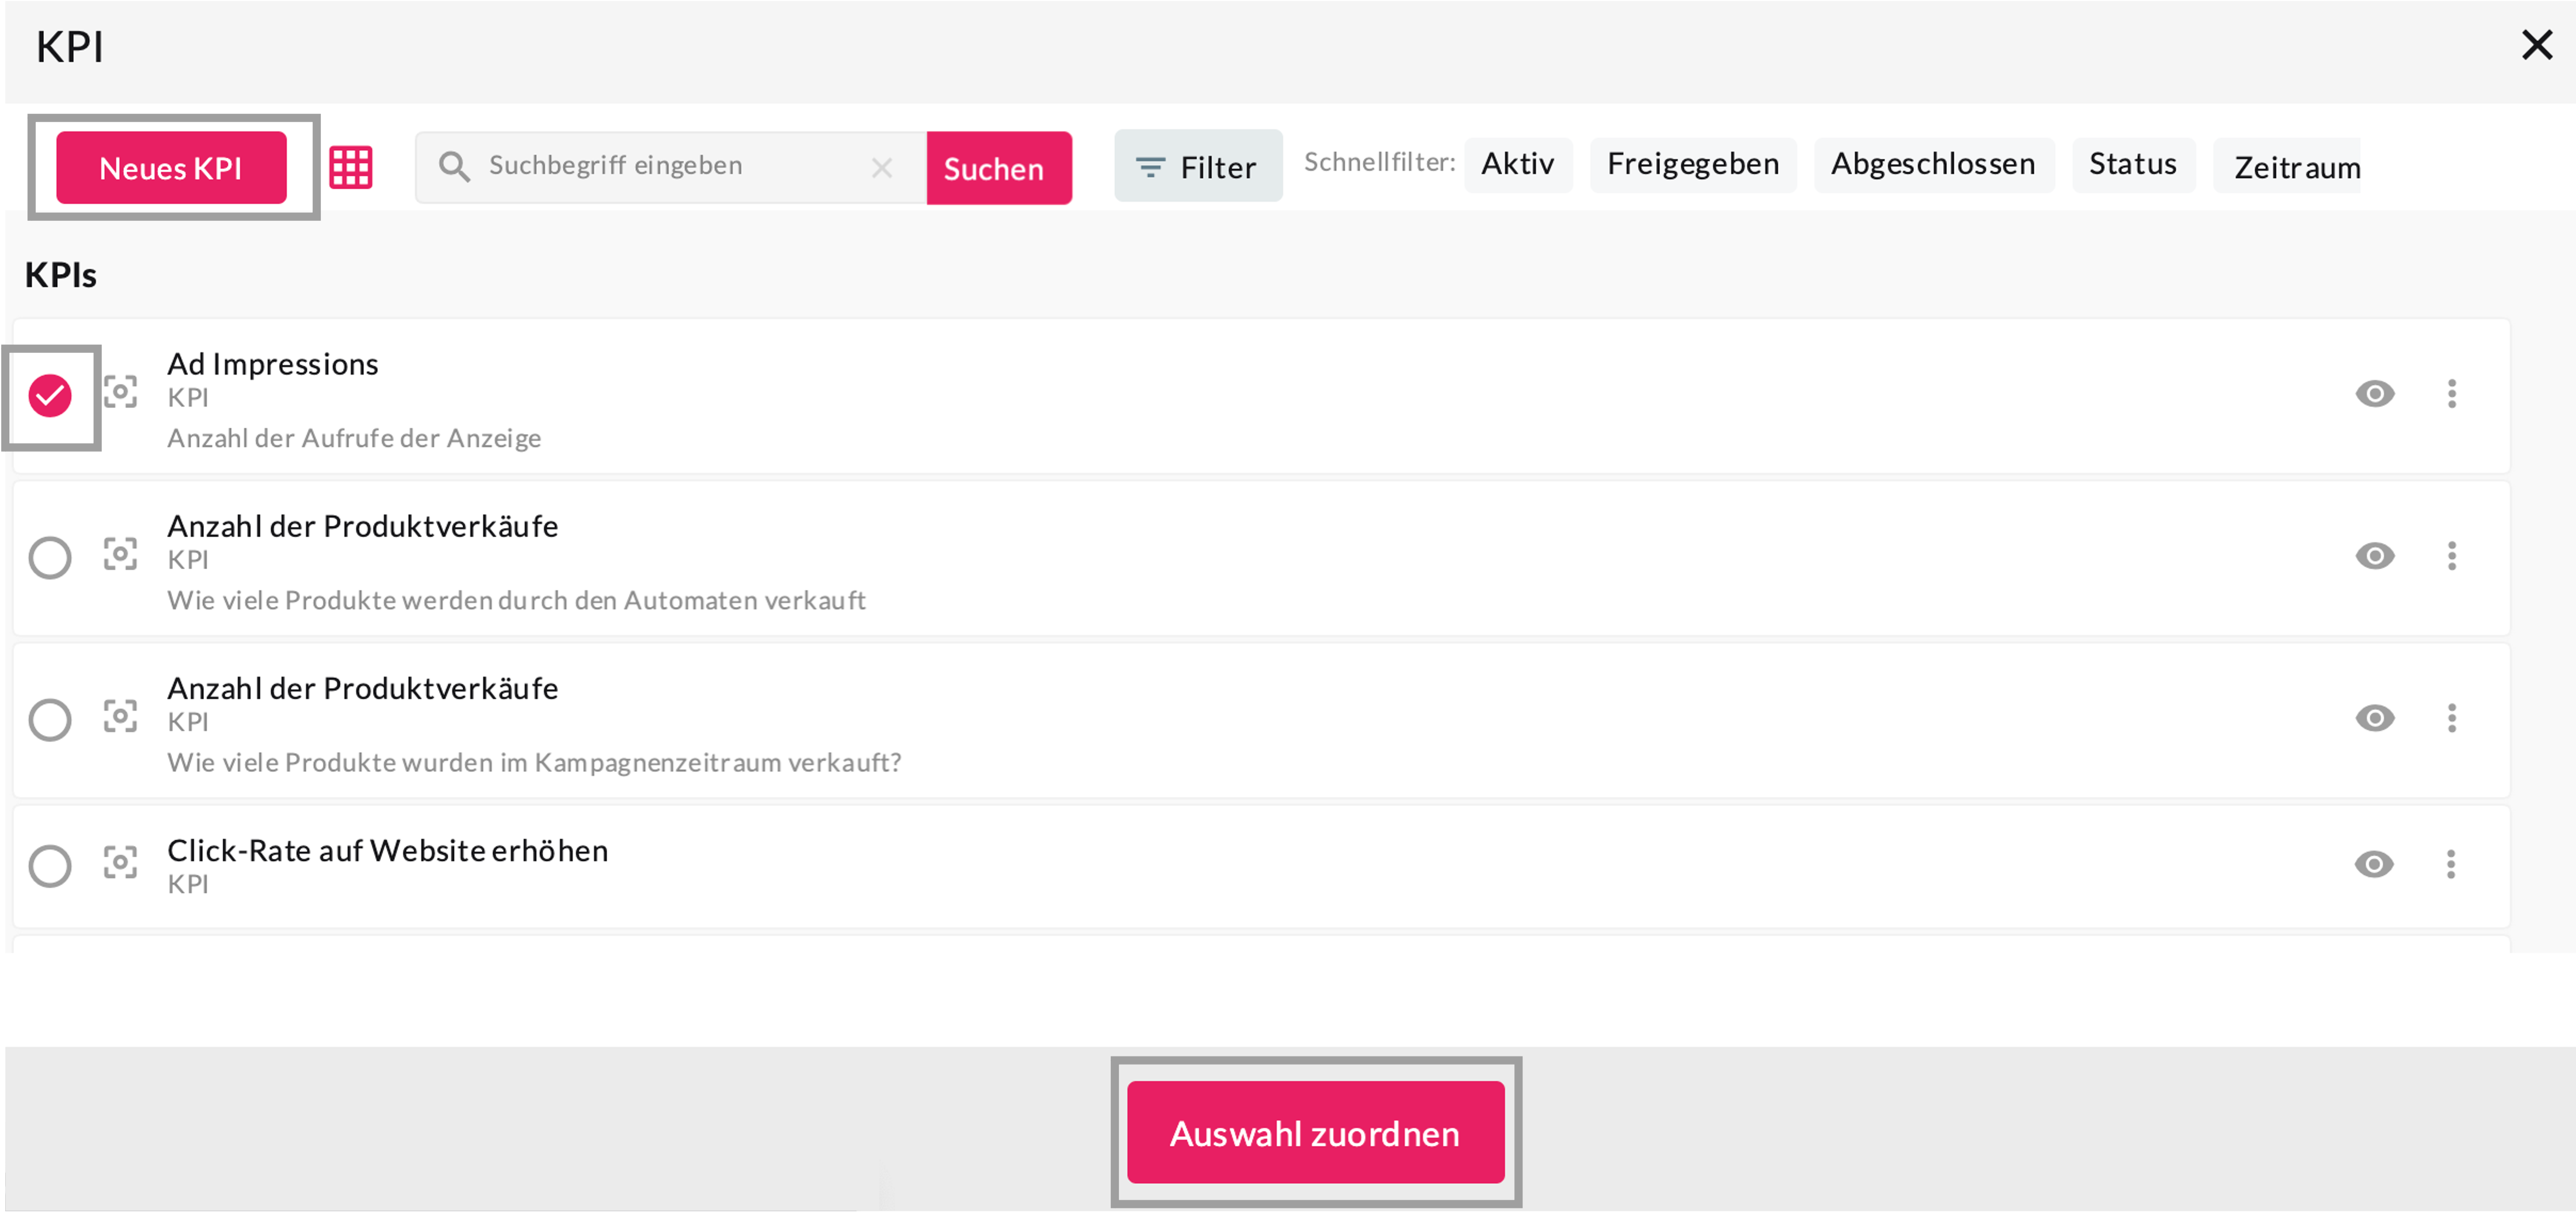
Task: Apply the Aktiv quick filter
Action: coord(1517,165)
